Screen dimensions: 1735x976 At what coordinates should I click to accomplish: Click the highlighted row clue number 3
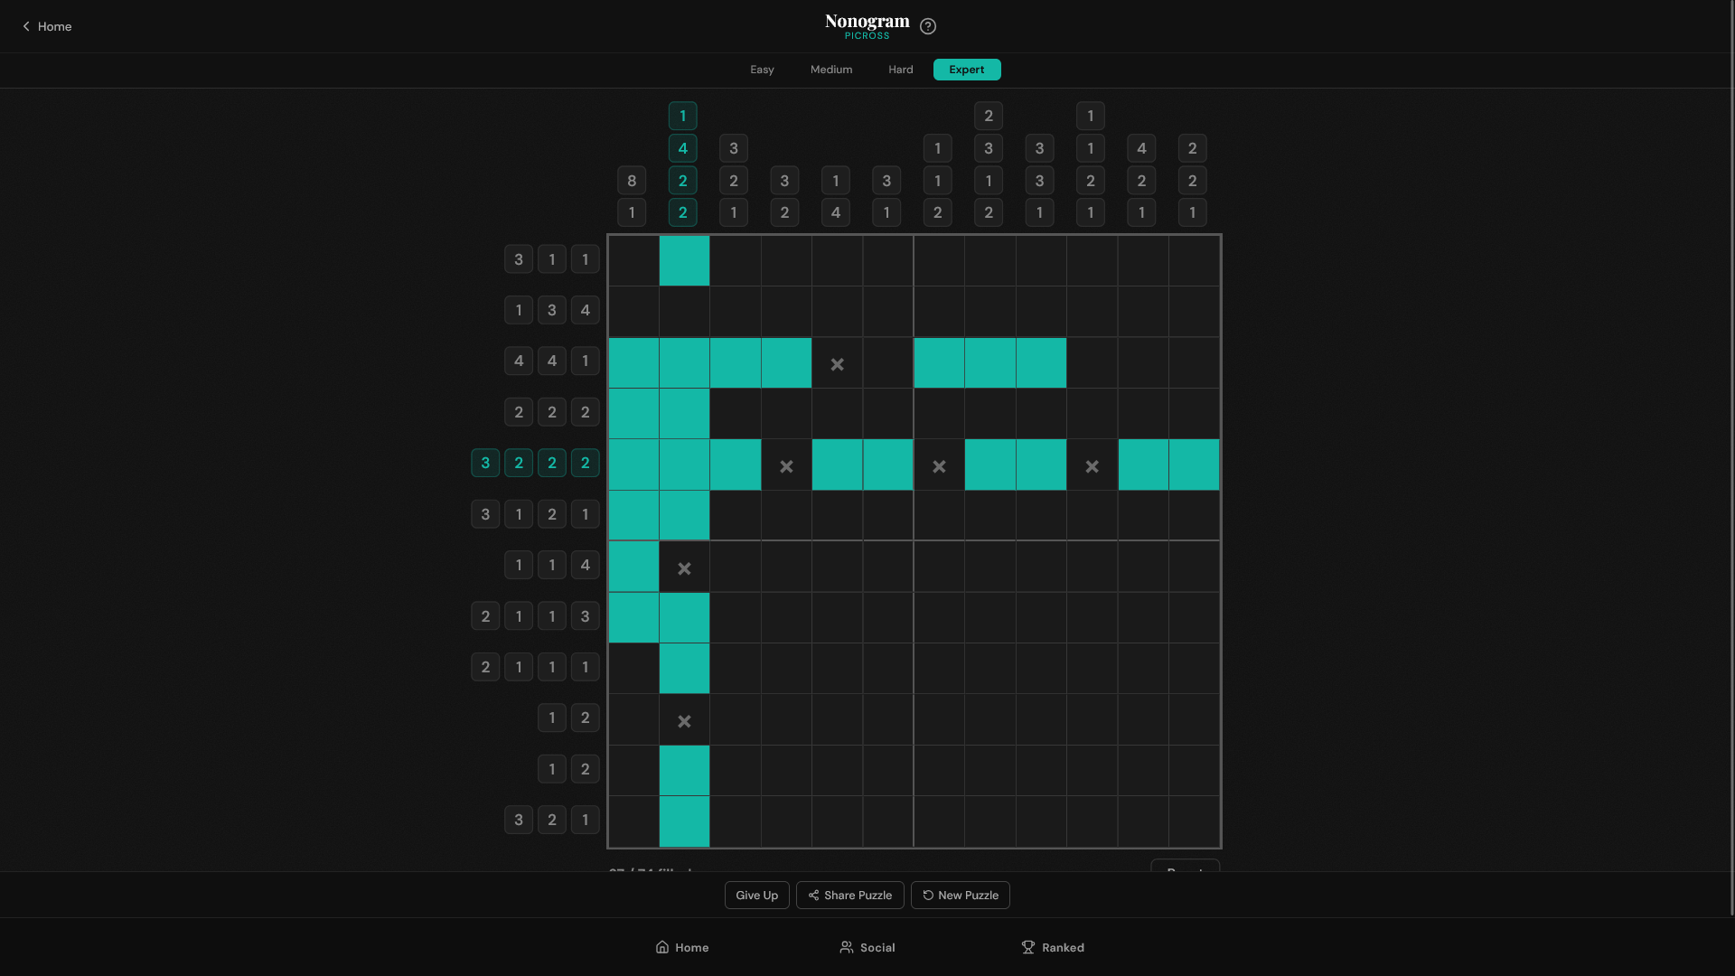[x=485, y=463]
